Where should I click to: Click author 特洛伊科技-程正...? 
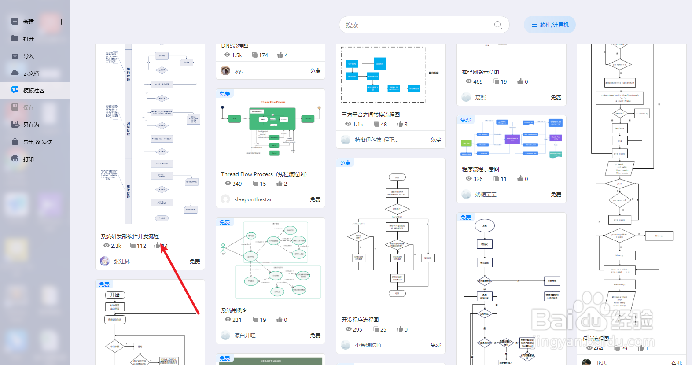(376, 140)
